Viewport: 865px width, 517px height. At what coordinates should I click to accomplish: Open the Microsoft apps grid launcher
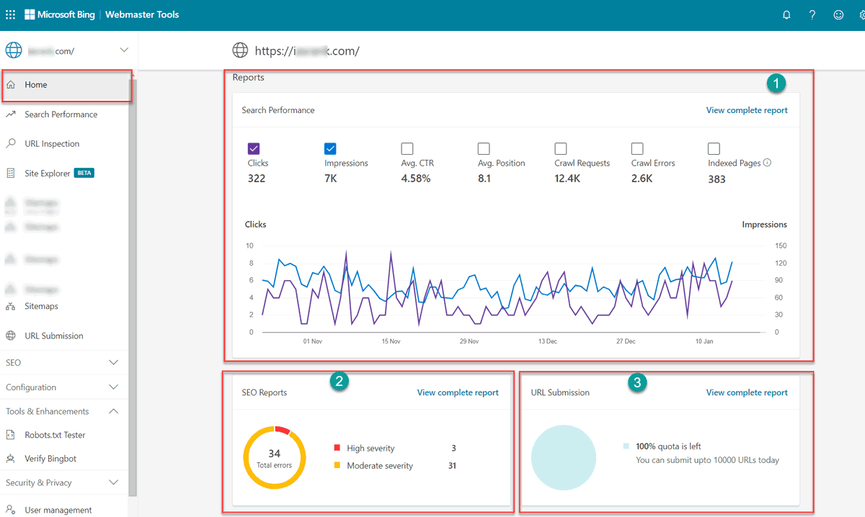pos(10,14)
